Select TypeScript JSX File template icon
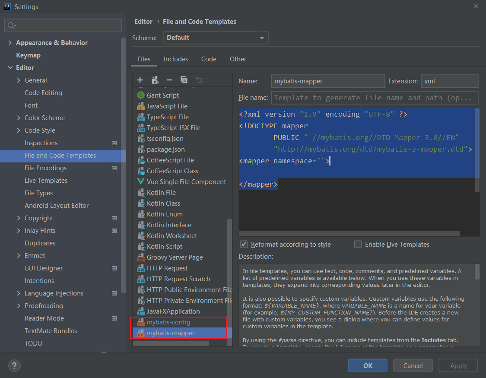 tap(141, 128)
